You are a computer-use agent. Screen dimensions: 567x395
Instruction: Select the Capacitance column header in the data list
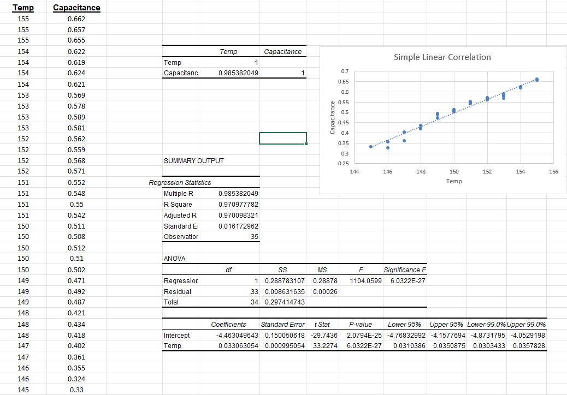(x=76, y=8)
